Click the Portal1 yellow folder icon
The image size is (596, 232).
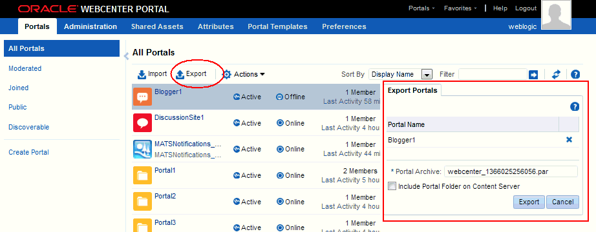(x=143, y=175)
